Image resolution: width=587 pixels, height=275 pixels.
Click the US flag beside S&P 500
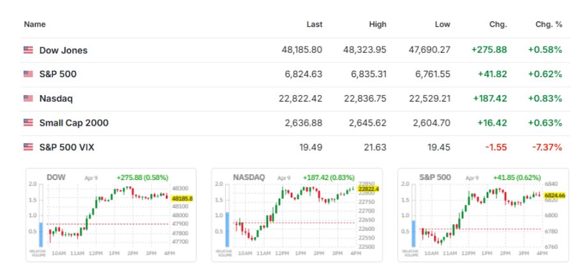coord(28,74)
